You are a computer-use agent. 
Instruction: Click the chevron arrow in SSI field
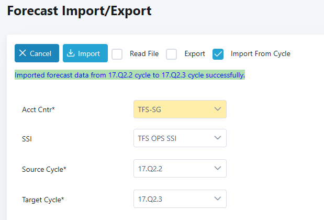[x=218, y=138]
